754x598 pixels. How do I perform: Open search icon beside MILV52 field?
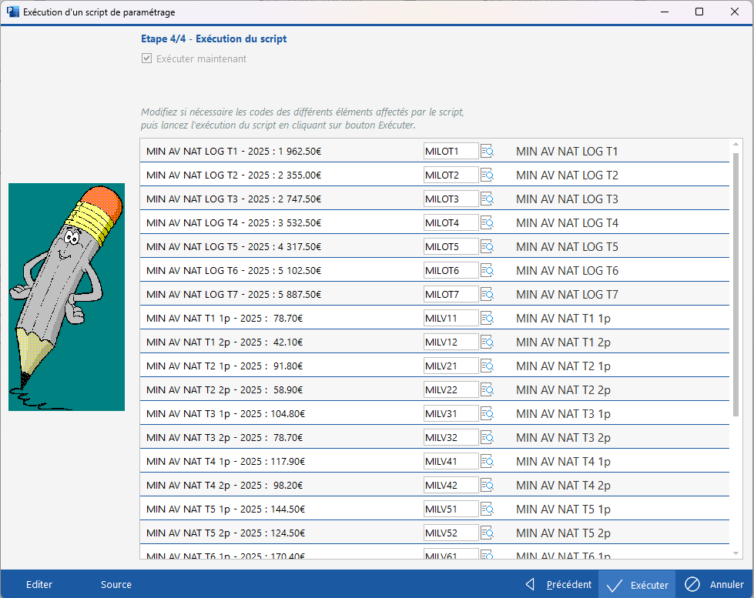coord(487,533)
